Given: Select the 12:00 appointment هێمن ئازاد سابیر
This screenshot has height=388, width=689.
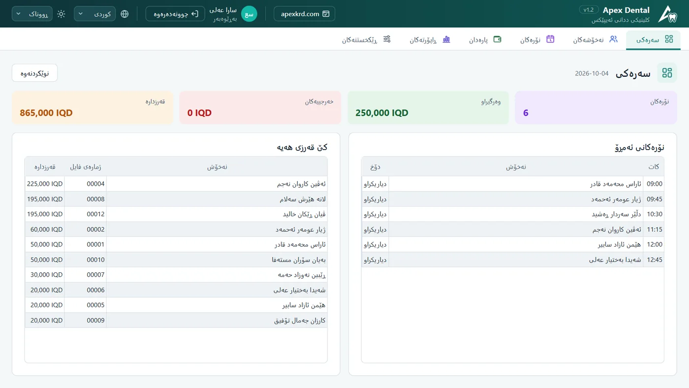Looking at the screenshot, I should tap(513, 245).
